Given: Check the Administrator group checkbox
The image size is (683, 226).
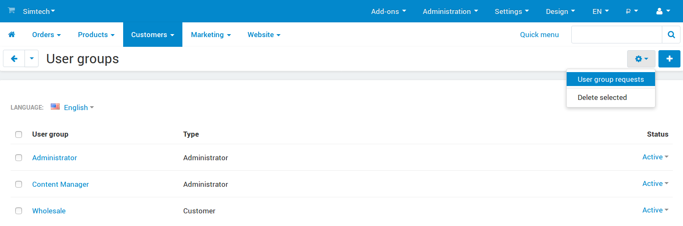Looking at the screenshot, I should pyautogui.click(x=19, y=158).
